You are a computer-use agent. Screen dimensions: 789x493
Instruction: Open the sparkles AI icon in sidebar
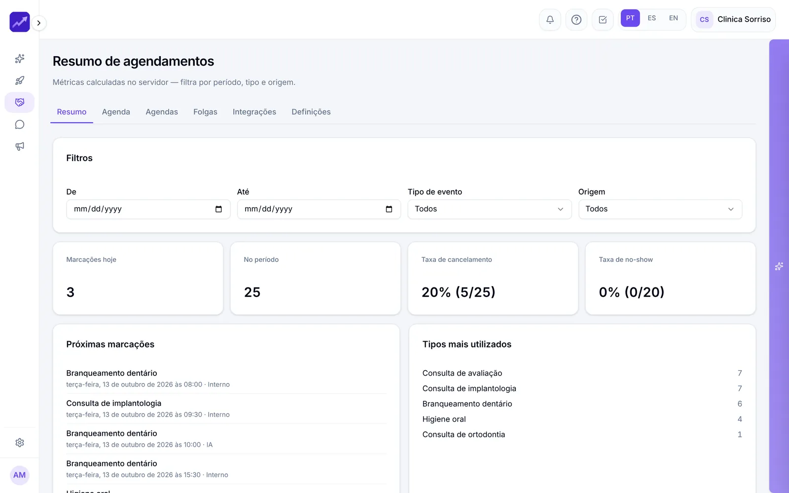coord(20,59)
